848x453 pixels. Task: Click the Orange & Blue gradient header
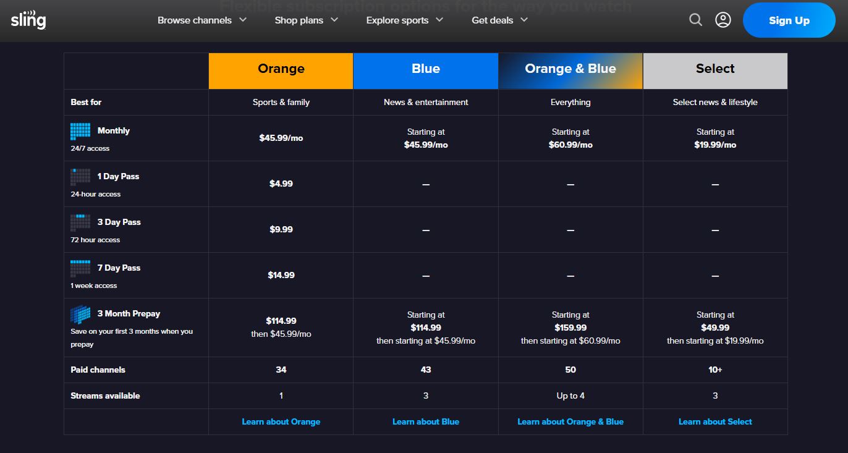point(570,71)
